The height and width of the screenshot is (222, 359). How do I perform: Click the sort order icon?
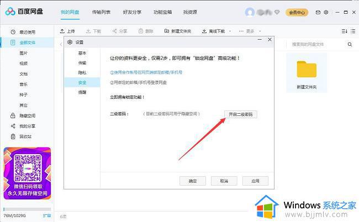(344, 31)
